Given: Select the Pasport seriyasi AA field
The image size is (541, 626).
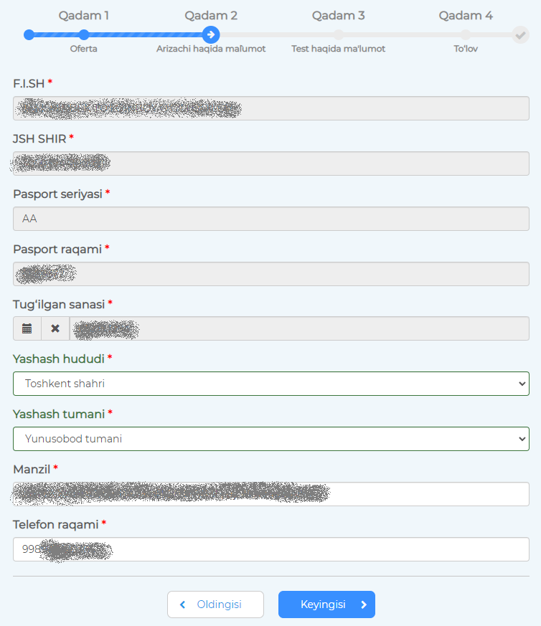Looking at the screenshot, I should (x=271, y=219).
